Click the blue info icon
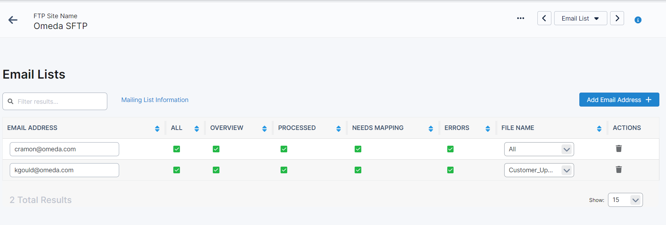Screen dimensions: 666x225 638,20
